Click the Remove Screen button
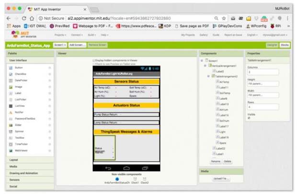Viewport: 297px width, 194px height. [97, 45]
